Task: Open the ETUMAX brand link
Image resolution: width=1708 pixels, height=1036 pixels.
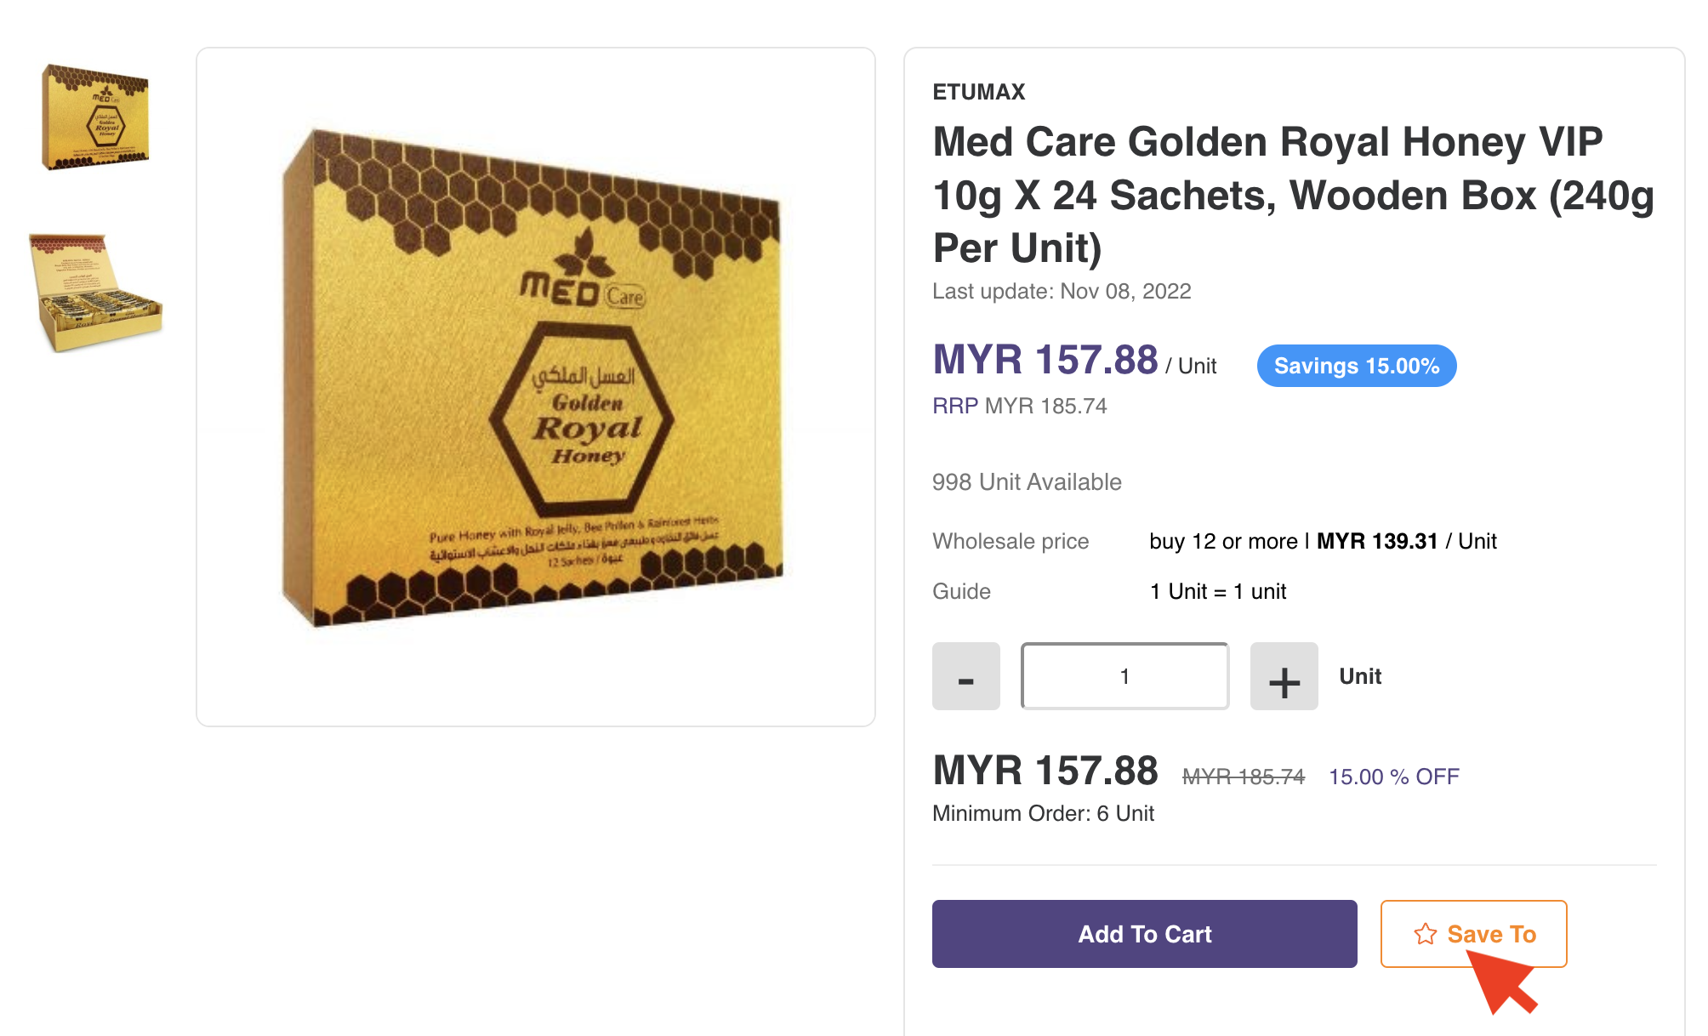Action: coord(978,92)
